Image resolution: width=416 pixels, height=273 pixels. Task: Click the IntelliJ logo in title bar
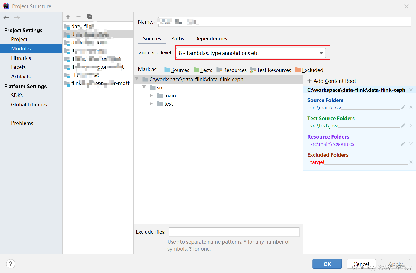[6, 6]
